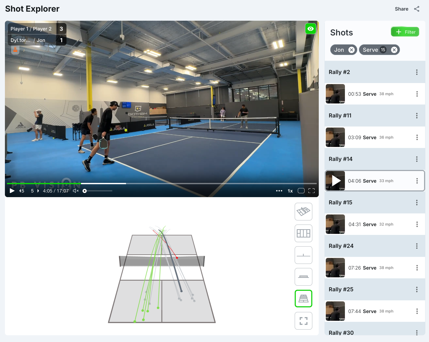429x342 pixels.
Task: Select the angled 3D court view icon
Action: point(303,212)
